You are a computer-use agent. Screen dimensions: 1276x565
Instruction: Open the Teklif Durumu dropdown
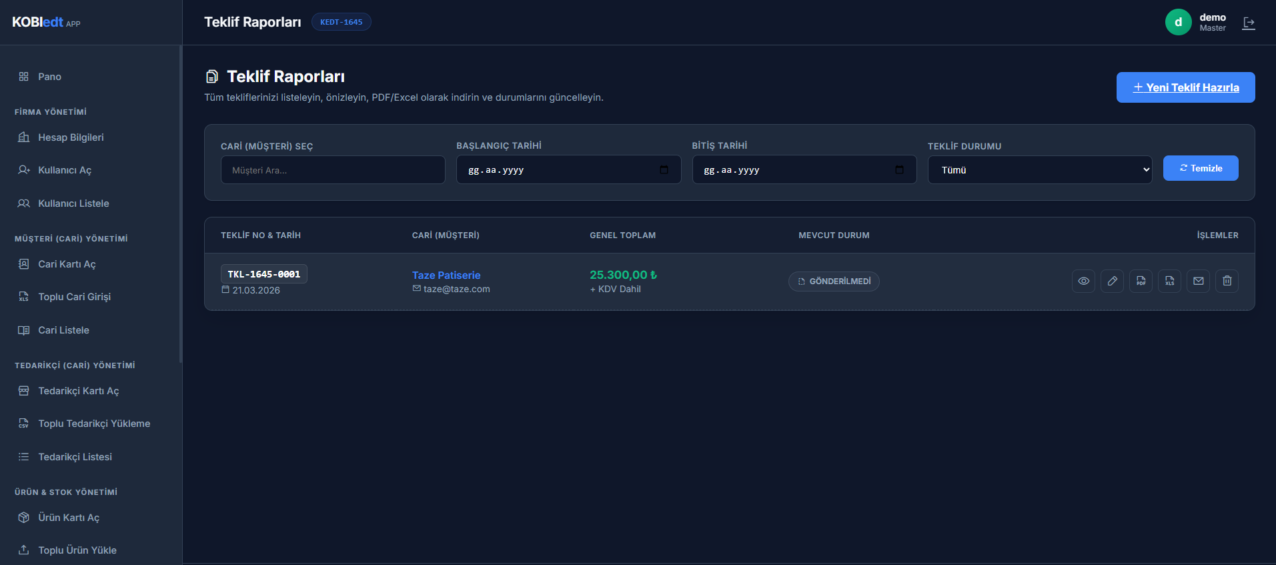(x=1039, y=170)
